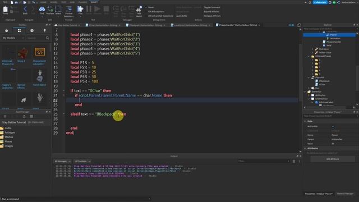The width and height of the screenshot is (359, 202).
Task: Click the Explorer filter field
Action: point(329,29)
